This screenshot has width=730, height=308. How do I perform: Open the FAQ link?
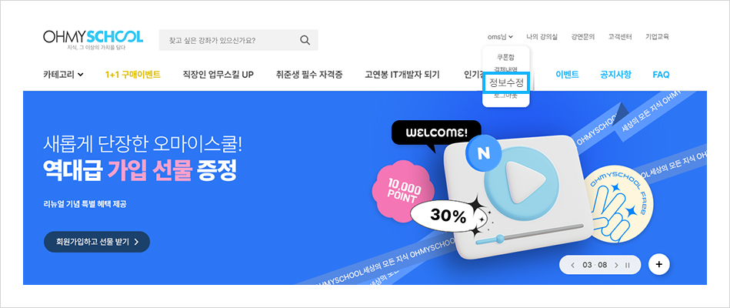661,75
